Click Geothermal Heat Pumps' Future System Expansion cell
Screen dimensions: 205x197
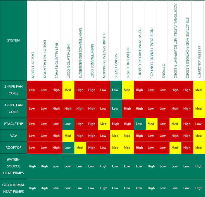(104, 188)
